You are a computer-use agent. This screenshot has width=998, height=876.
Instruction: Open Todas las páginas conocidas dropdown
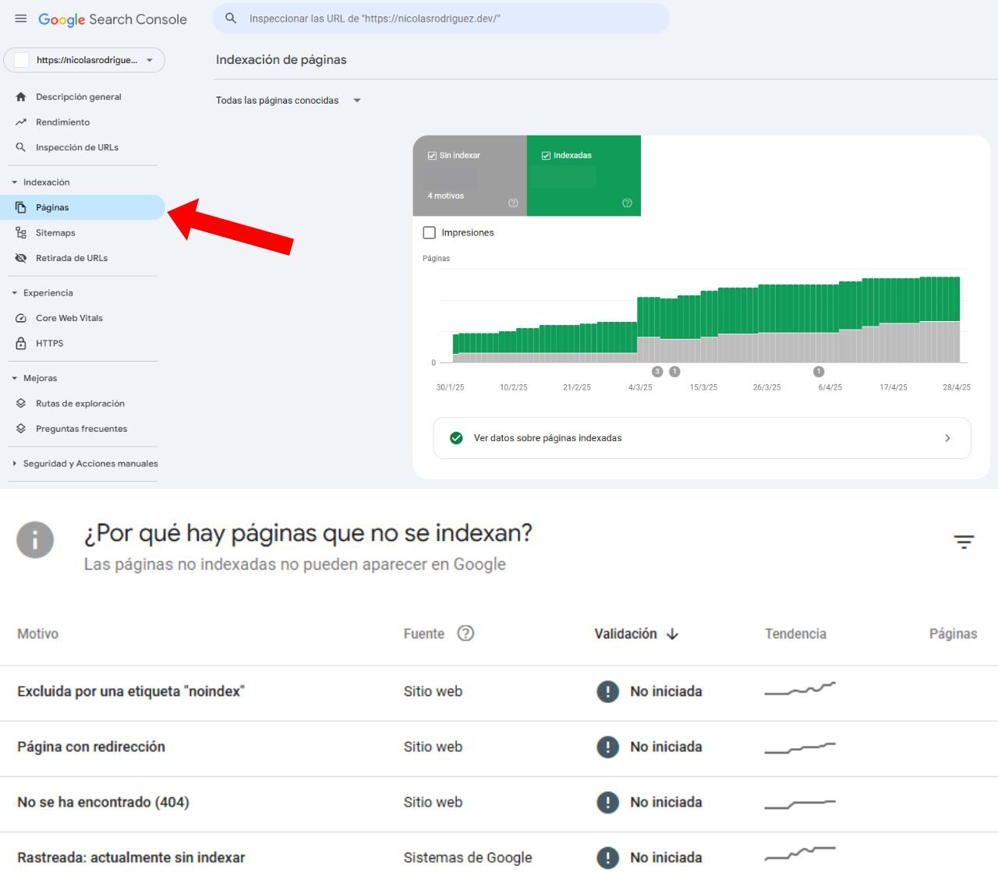(288, 101)
